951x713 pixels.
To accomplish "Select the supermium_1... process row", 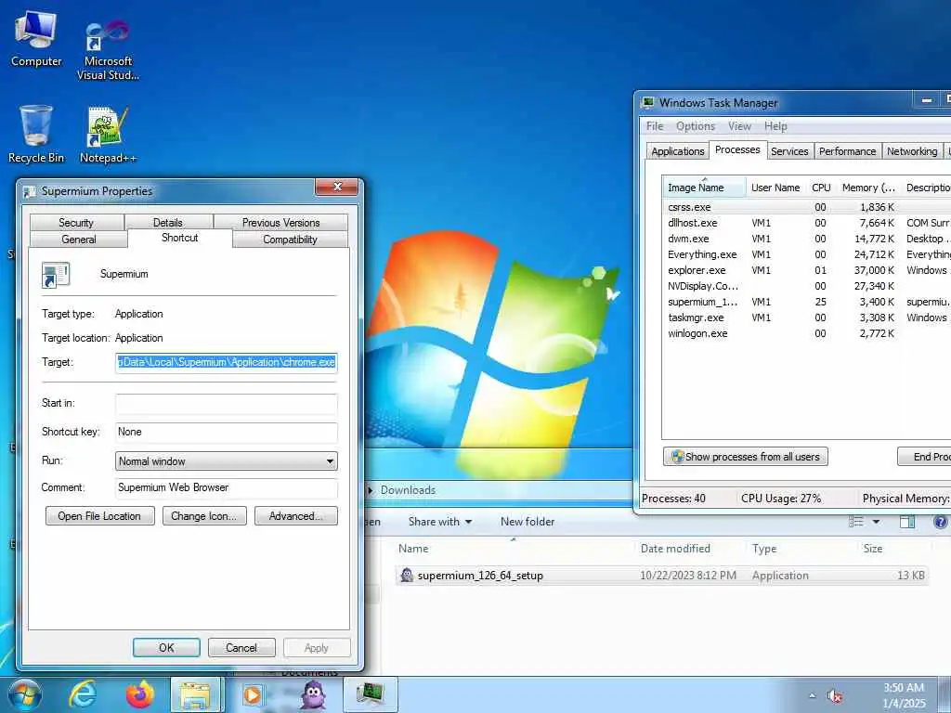I will (x=807, y=302).
